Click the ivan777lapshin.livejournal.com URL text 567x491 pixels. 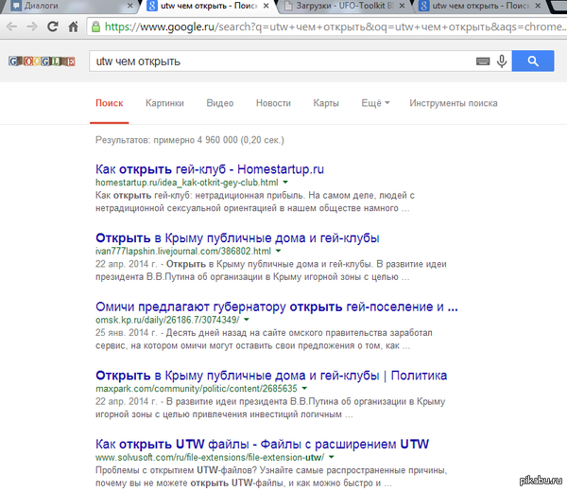pos(183,251)
